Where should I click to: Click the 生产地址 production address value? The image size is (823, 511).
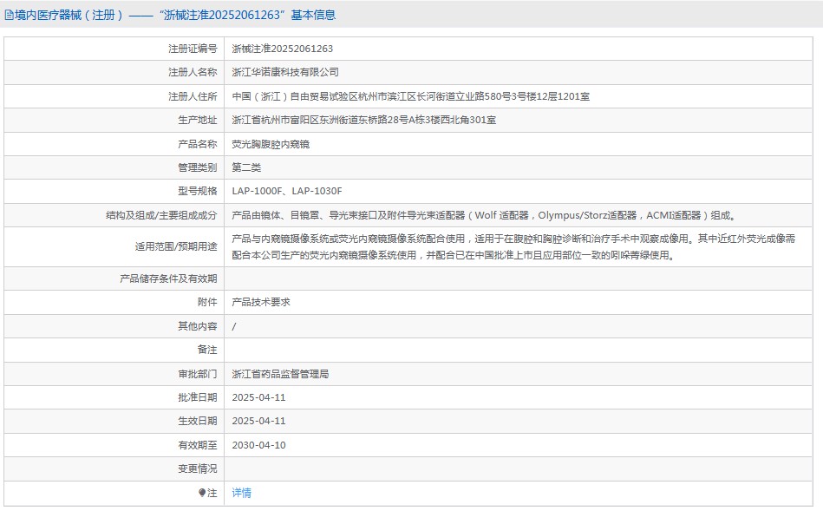pos(363,120)
